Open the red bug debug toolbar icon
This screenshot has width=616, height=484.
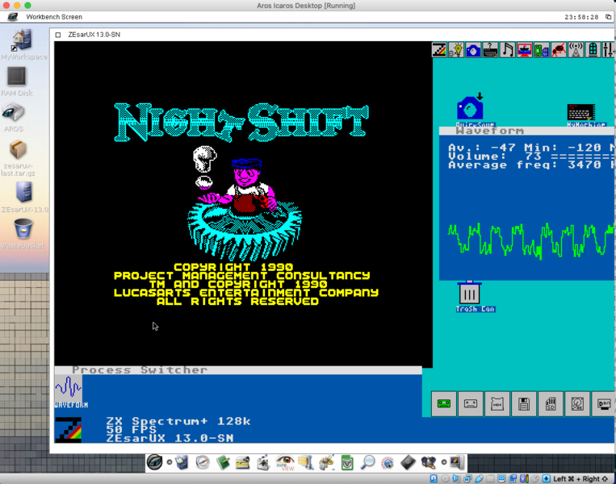coord(559,50)
